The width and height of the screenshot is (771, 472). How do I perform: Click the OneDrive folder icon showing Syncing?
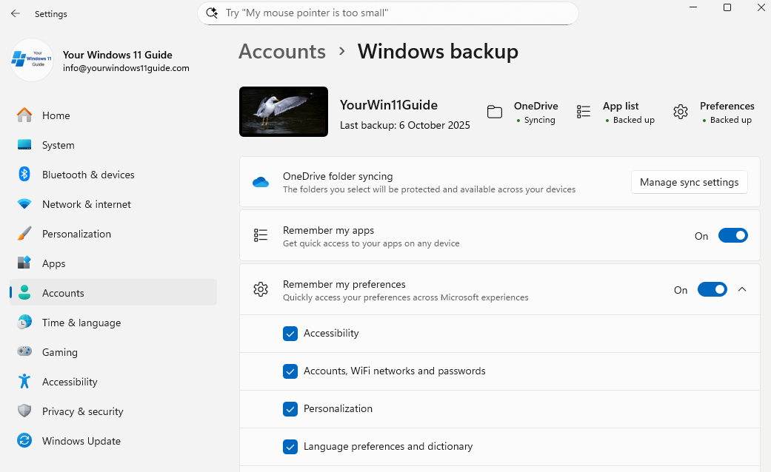pos(495,111)
